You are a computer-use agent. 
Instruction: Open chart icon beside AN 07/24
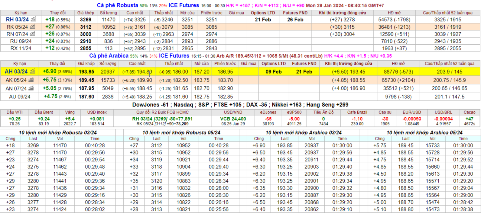[31, 88]
